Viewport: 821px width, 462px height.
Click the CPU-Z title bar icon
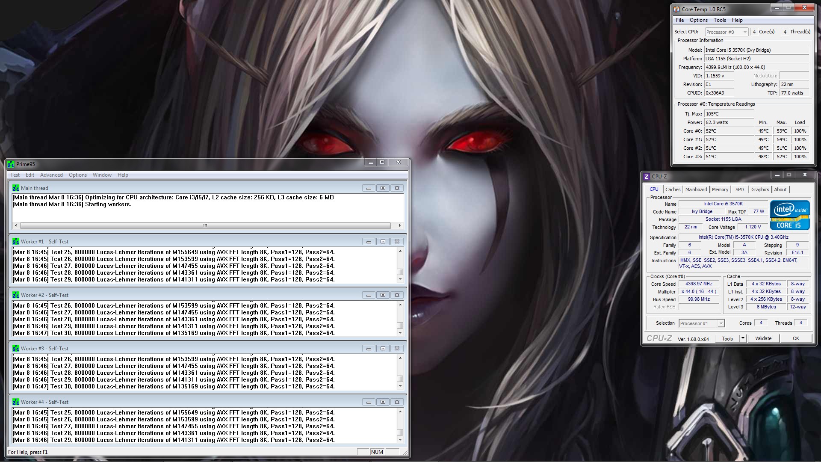(647, 177)
